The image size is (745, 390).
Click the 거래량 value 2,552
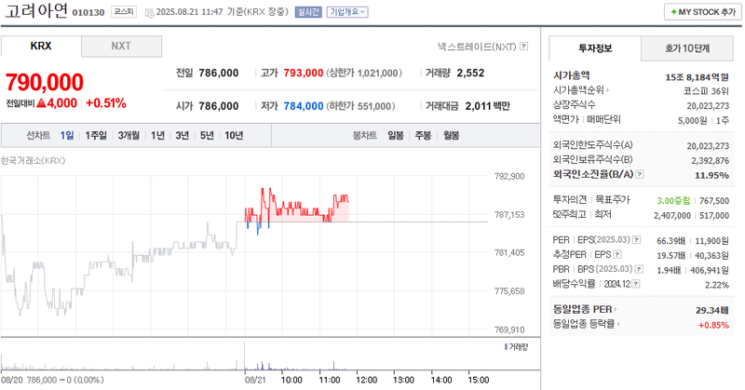[x=470, y=73]
